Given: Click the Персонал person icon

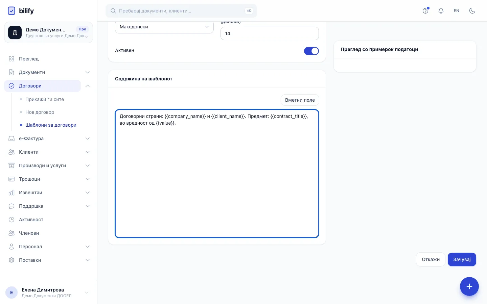Looking at the screenshot, I should tap(11, 247).
